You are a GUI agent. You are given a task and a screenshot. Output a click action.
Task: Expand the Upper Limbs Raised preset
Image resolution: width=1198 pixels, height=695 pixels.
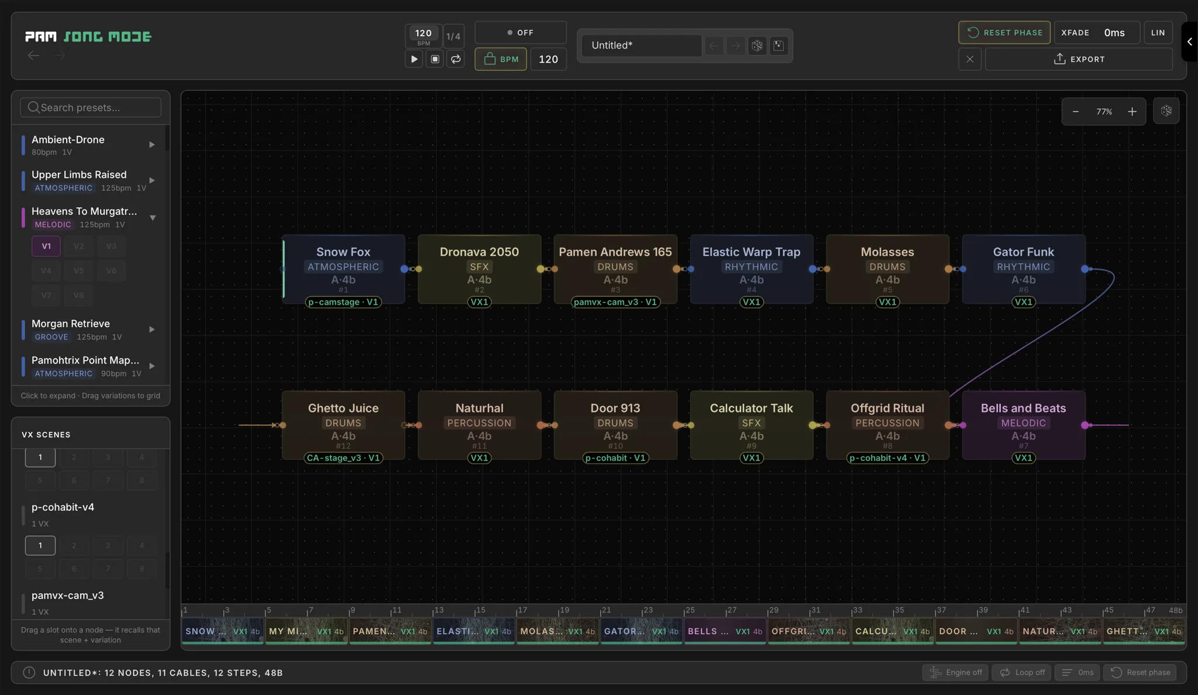[152, 180]
